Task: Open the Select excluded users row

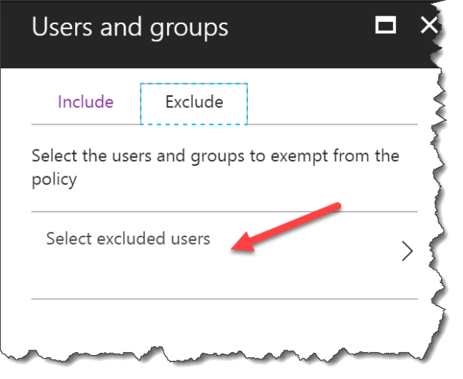Action: tap(225, 255)
